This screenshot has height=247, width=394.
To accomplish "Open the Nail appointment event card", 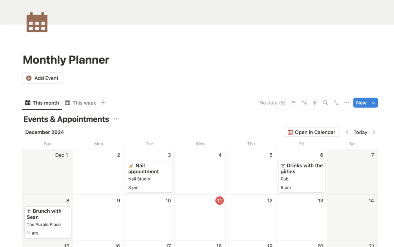I will tap(149, 176).
